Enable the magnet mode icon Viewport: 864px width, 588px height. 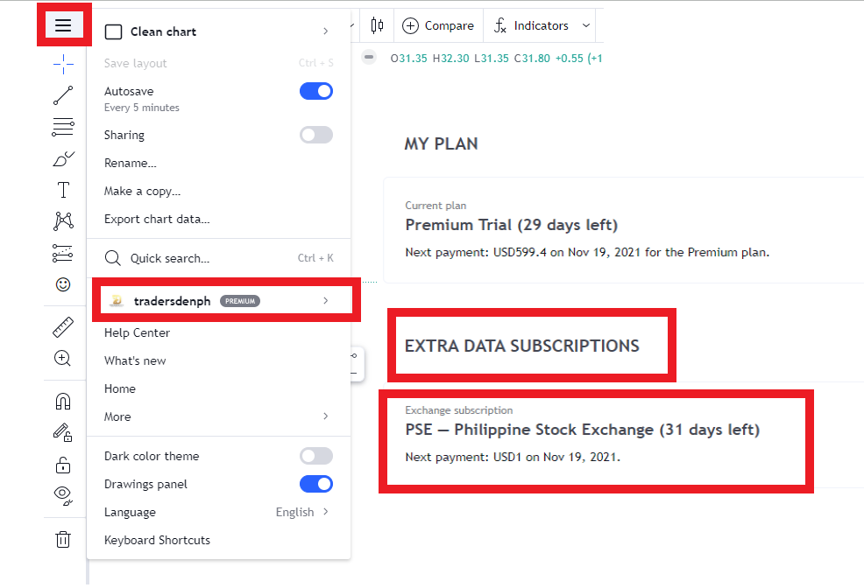(x=63, y=401)
